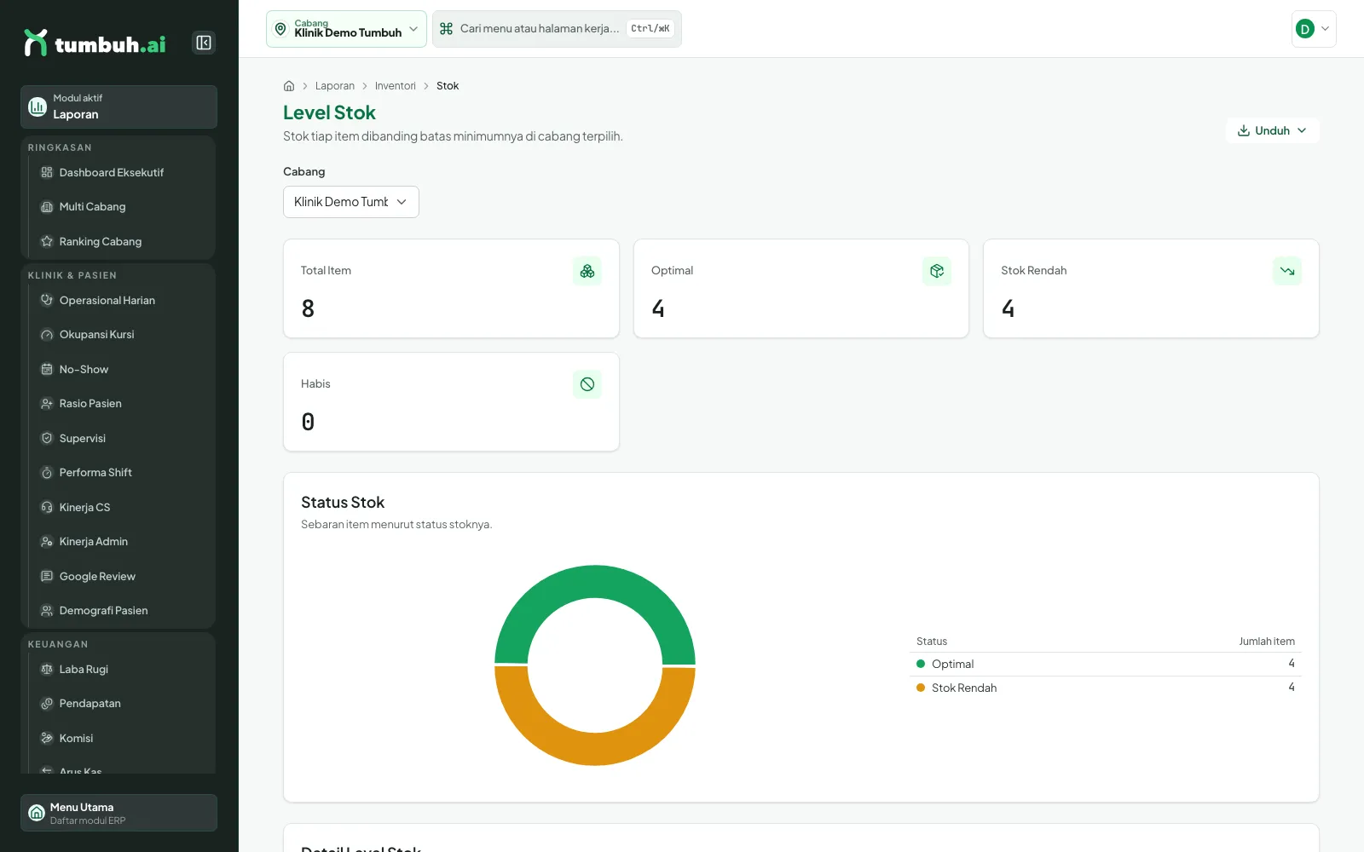The image size is (1364, 852).
Task: Click the Google Review icon
Action: pos(47,577)
